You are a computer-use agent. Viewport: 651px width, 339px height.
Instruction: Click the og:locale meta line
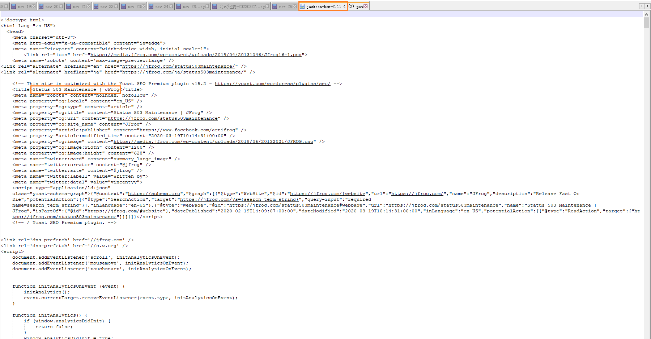point(77,101)
